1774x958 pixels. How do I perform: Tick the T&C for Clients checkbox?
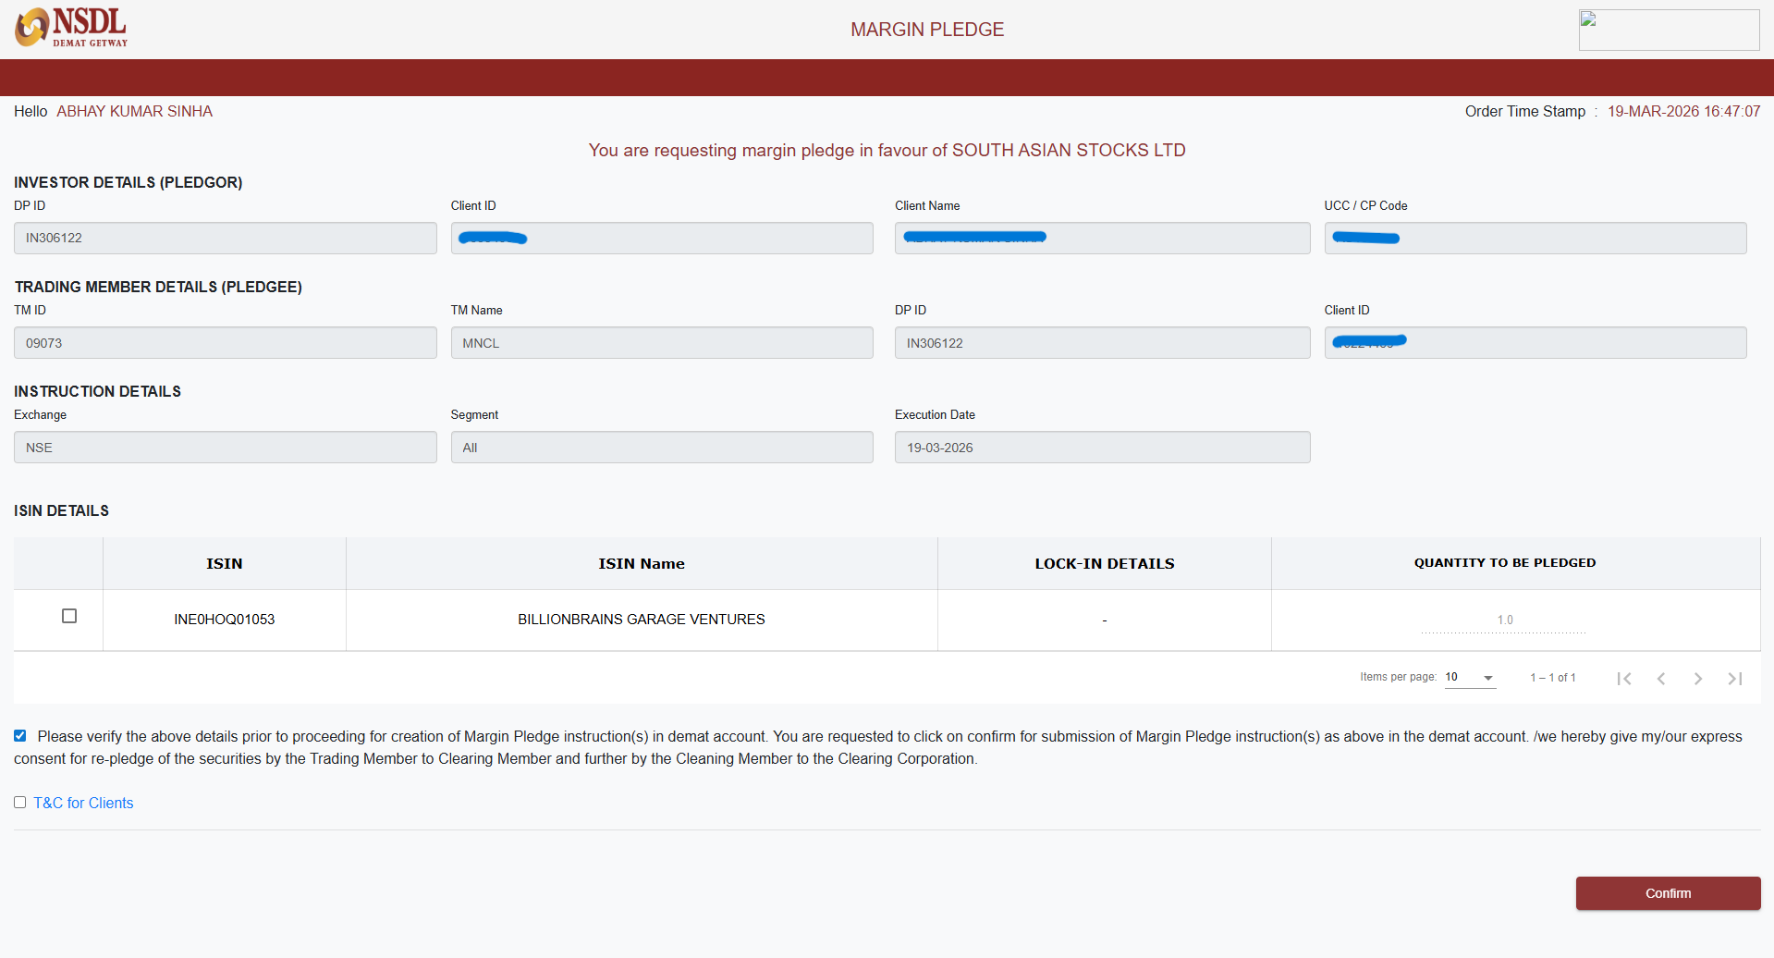pyautogui.click(x=19, y=803)
